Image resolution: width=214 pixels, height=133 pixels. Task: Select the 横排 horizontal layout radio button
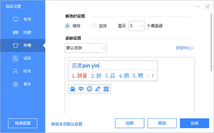[67, 26]
